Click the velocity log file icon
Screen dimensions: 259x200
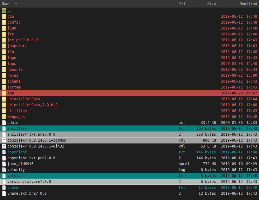(x=4, y=170)
